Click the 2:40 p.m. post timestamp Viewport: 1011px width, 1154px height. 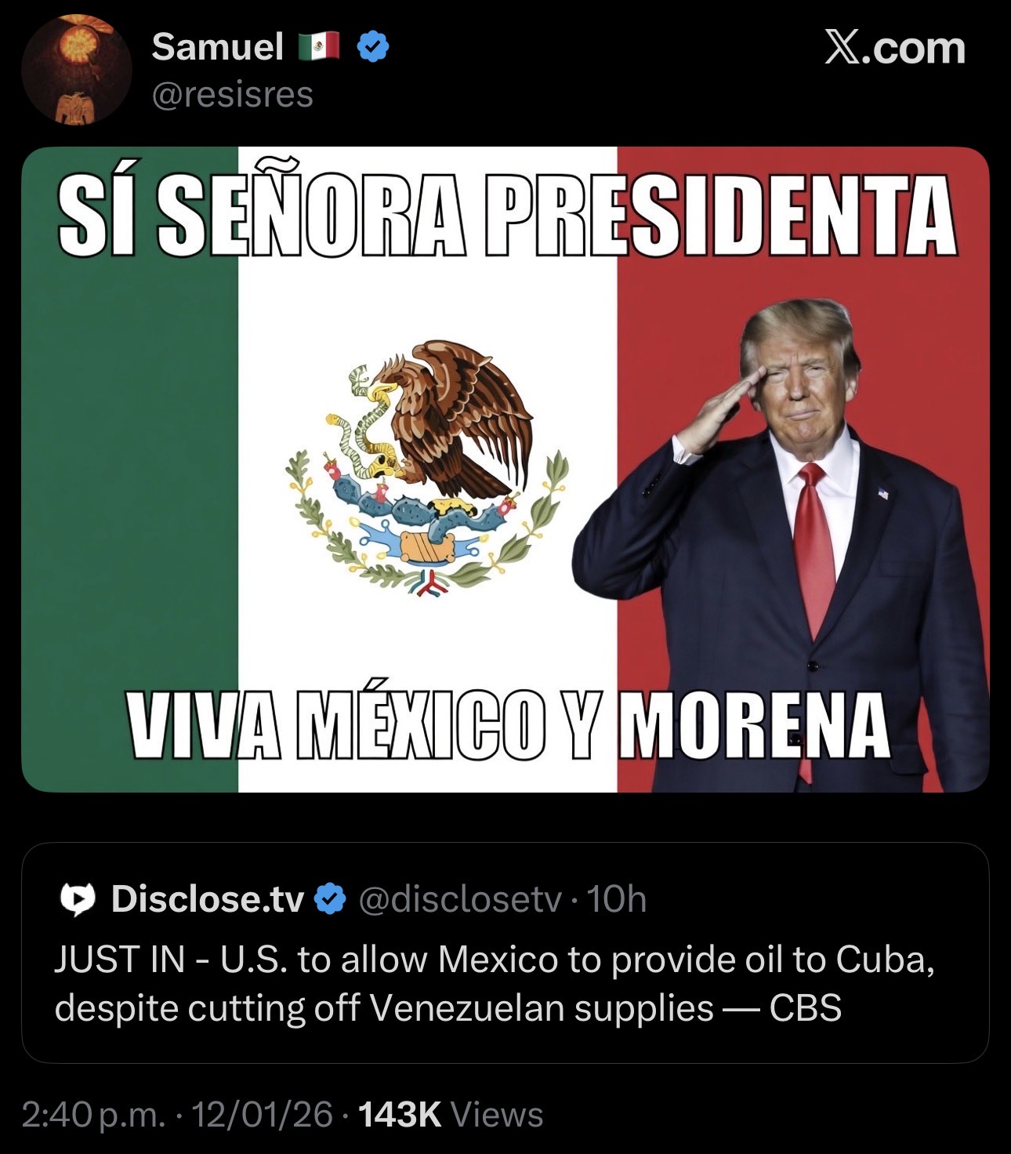[x=93, y=1115]
